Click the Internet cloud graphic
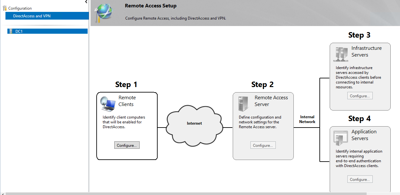The image size is (400, 195). pyautogui.click(x=195, y=123)
